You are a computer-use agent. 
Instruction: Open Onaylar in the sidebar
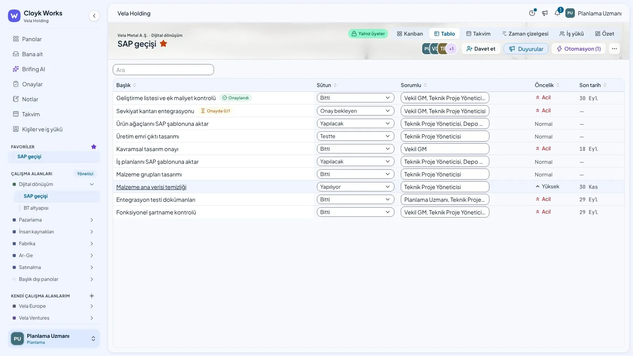pos(54,84)
